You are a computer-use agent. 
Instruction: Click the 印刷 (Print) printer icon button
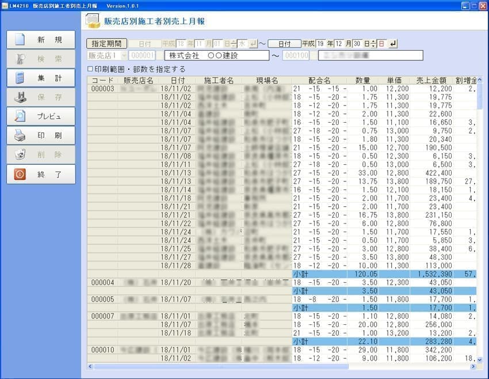pyautogui.click(x=41, y=136)
